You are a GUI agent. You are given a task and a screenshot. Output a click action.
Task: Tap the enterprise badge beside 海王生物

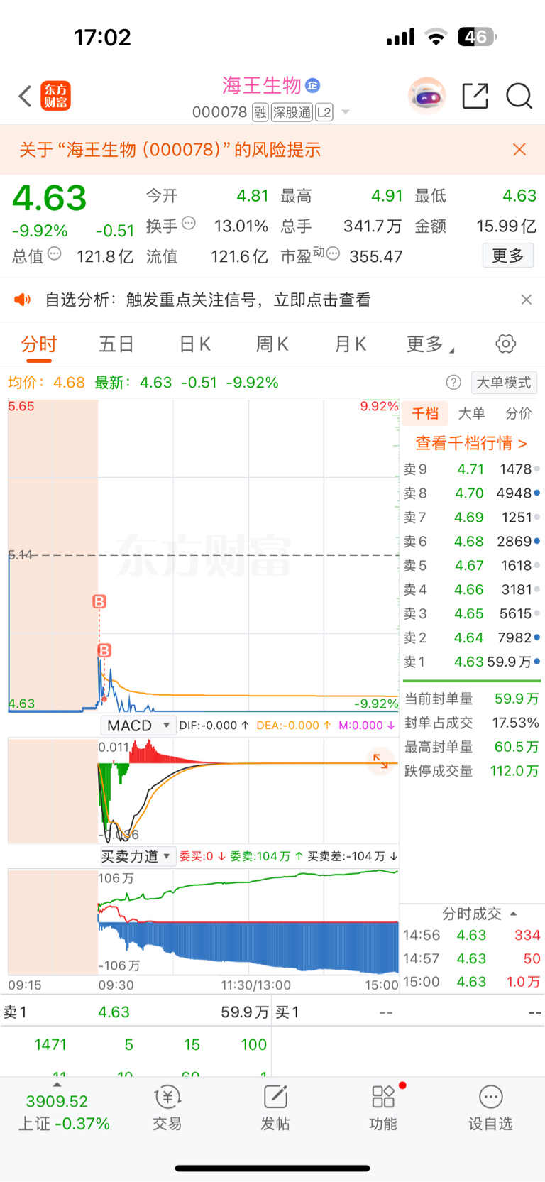point(312,86)
